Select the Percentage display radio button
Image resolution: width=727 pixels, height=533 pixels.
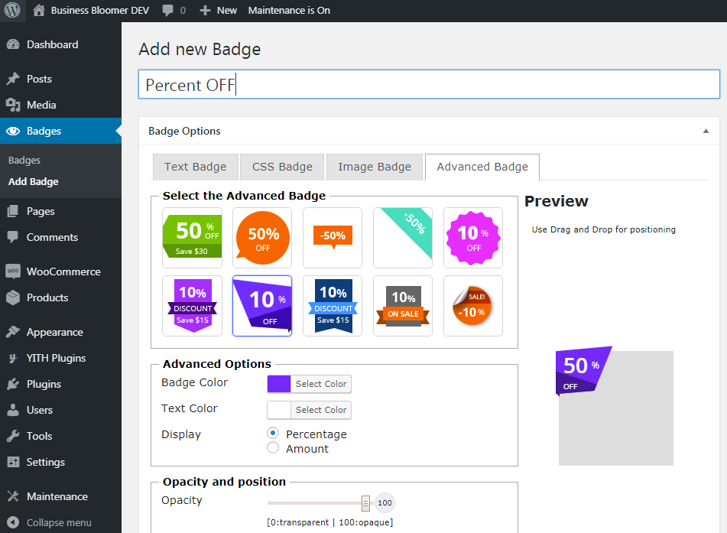pyautogui.click(x=273, y=434)
